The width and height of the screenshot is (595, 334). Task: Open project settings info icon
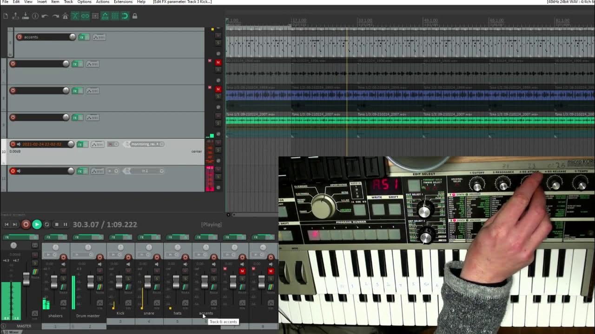pyautogui.click(x=35, y=16)
